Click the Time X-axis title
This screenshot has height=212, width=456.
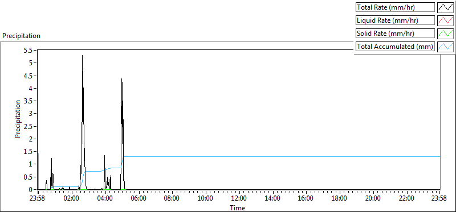[x=238, y=207]
